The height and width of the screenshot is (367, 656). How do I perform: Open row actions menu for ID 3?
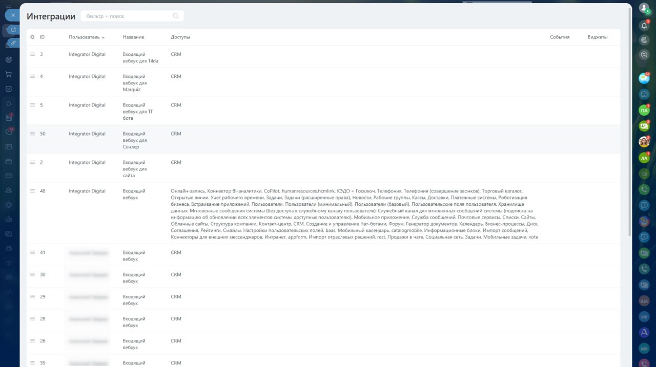pos(32,54)
